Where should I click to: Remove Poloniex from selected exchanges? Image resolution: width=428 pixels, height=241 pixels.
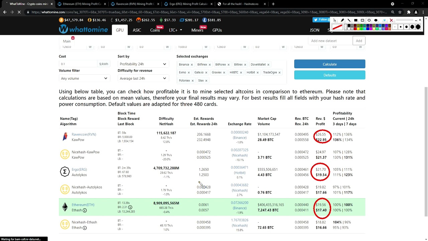(192, 81)
